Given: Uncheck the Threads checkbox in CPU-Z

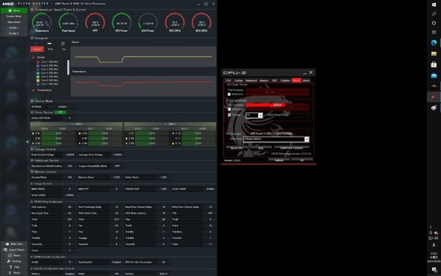Looking at the screenshot, I should pyautogui.click(x=229, y=115).
